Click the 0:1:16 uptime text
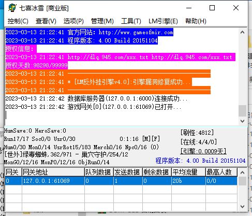This screenshot has height=216, width=252. click(x=129, y=139)
